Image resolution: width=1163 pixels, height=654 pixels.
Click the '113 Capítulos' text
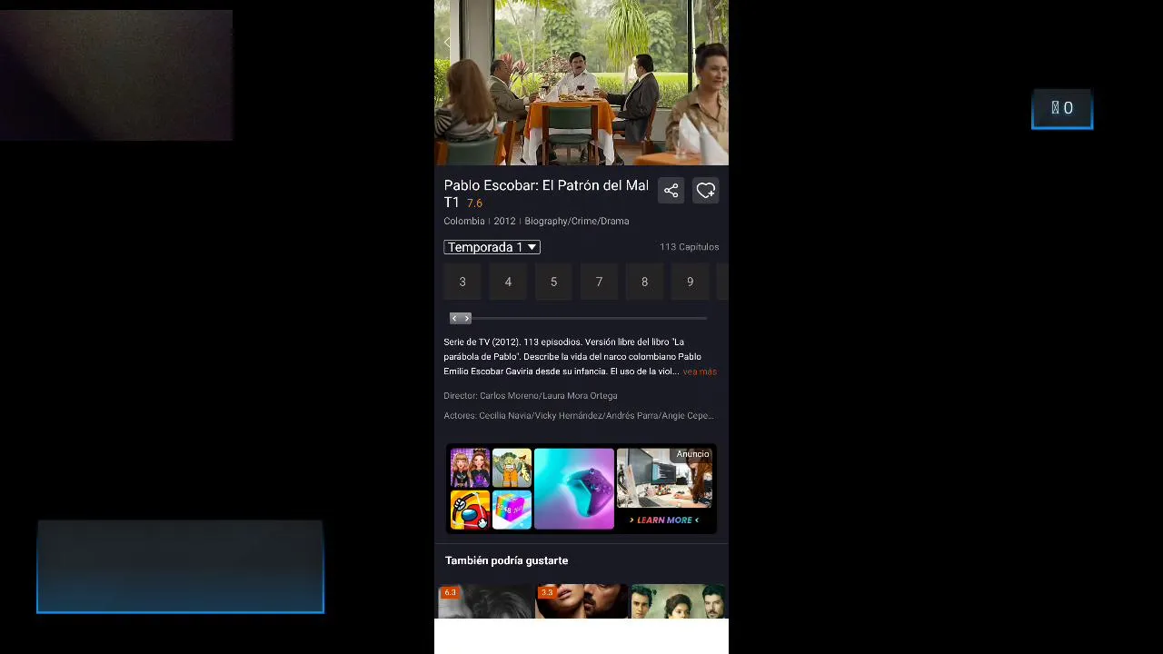pyautogui.click(x=689, y=247)
